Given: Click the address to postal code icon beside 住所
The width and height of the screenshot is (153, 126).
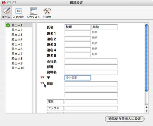Looking at the screenshot, I should pos(42,83).
